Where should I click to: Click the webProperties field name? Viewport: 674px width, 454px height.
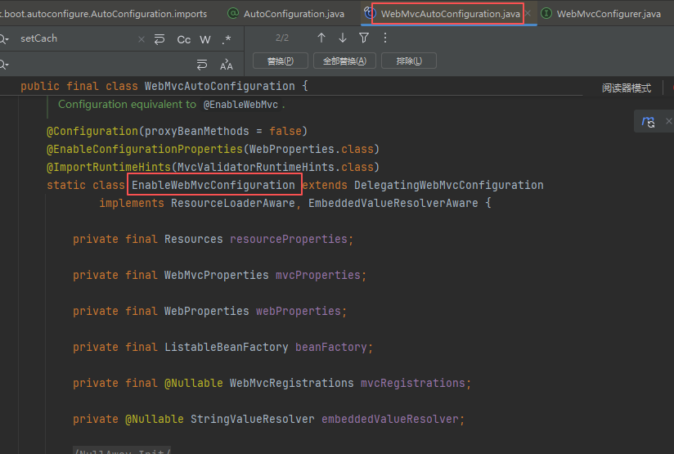299,312
